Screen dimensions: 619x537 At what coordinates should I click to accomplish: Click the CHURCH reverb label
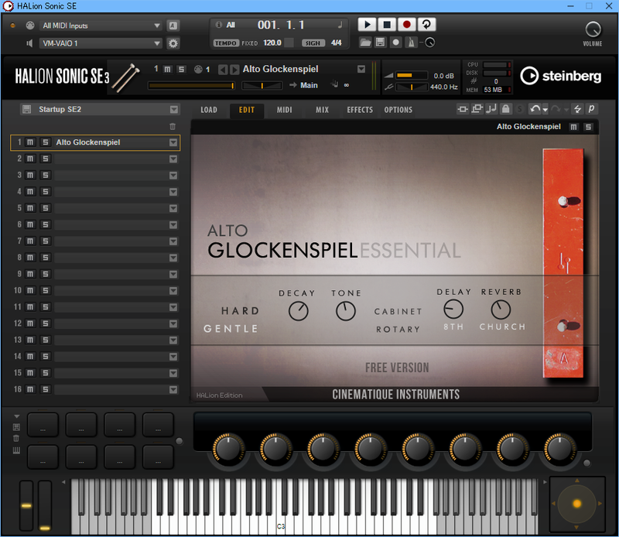502,327
